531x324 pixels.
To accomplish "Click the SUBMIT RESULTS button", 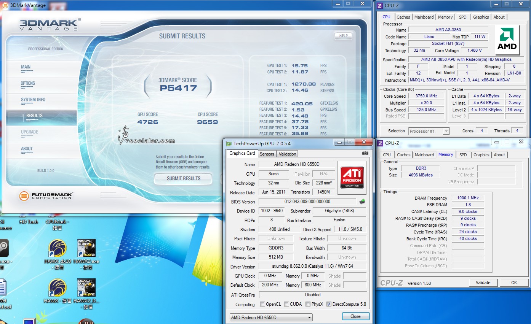I will 183,178.
